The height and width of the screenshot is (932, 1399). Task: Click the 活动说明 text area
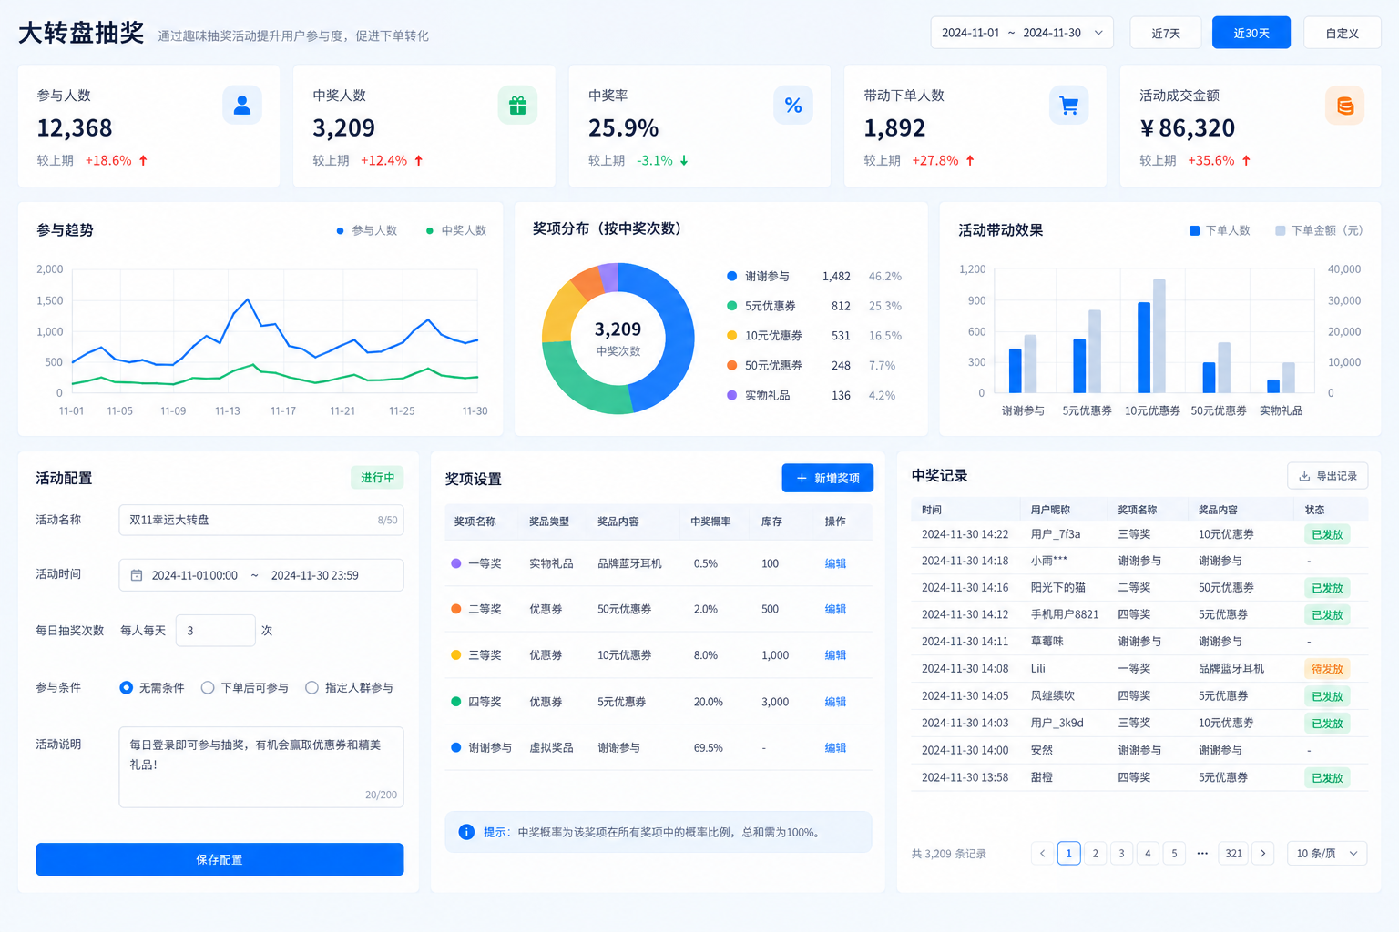[x=261, y=766]
